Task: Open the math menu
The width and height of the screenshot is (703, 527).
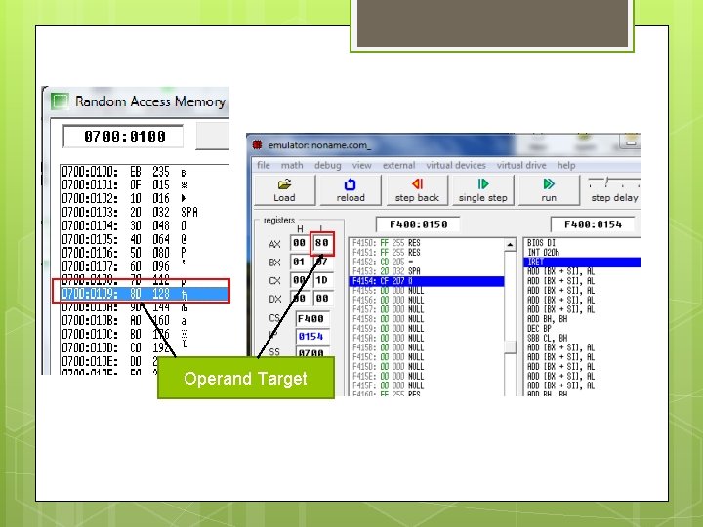Action: pos(292,165)
